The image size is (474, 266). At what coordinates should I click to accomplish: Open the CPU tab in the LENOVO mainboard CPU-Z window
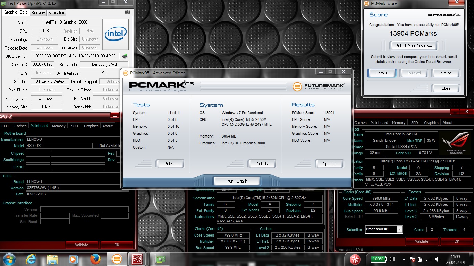coord(5,126)
